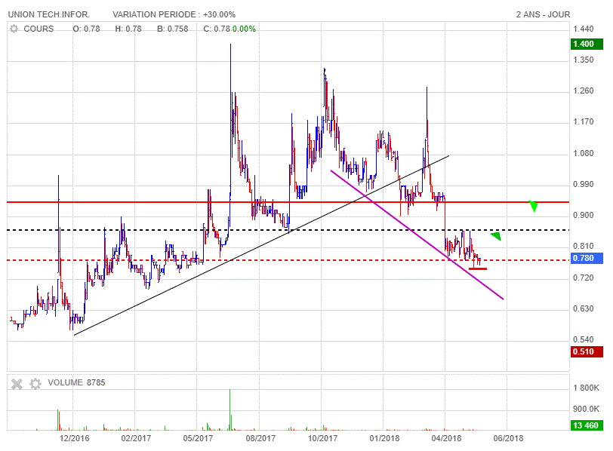The height and width of the screenshot is (451, 613).
Task: Click the 1.440 price axis label
Action: pyautogui.click(x=584, y=29)
